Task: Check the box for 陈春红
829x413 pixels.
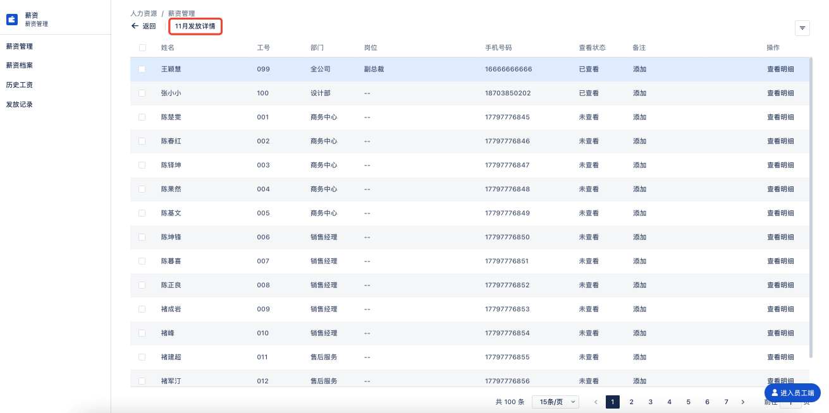Action: 142,141
